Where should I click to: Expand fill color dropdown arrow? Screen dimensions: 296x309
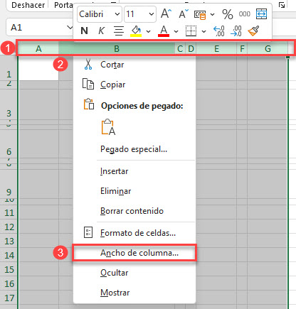148,31
